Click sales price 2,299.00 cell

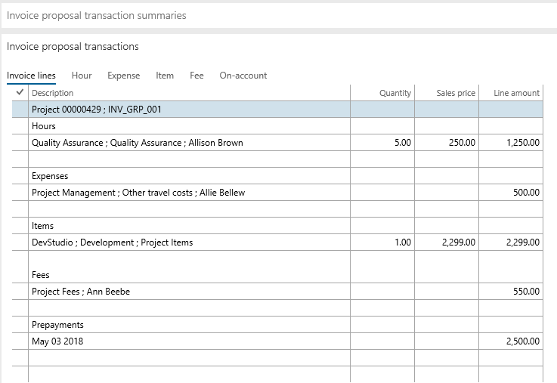coord(447,242)
